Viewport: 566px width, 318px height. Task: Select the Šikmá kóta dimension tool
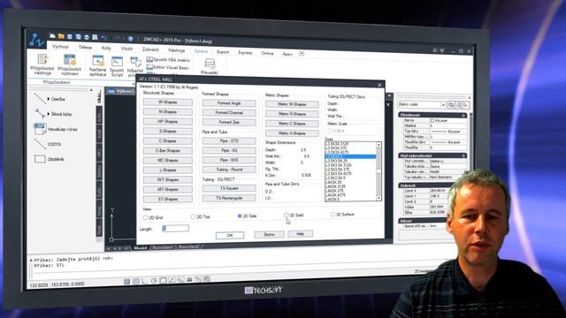(x=53, y=114)
